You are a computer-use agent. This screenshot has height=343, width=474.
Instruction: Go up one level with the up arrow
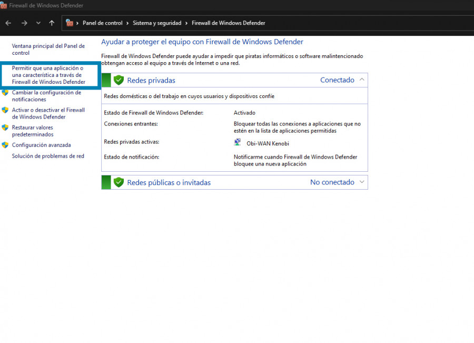[52, 23]
